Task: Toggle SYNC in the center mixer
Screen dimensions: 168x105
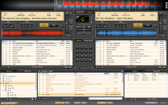Action: (84, 27)
